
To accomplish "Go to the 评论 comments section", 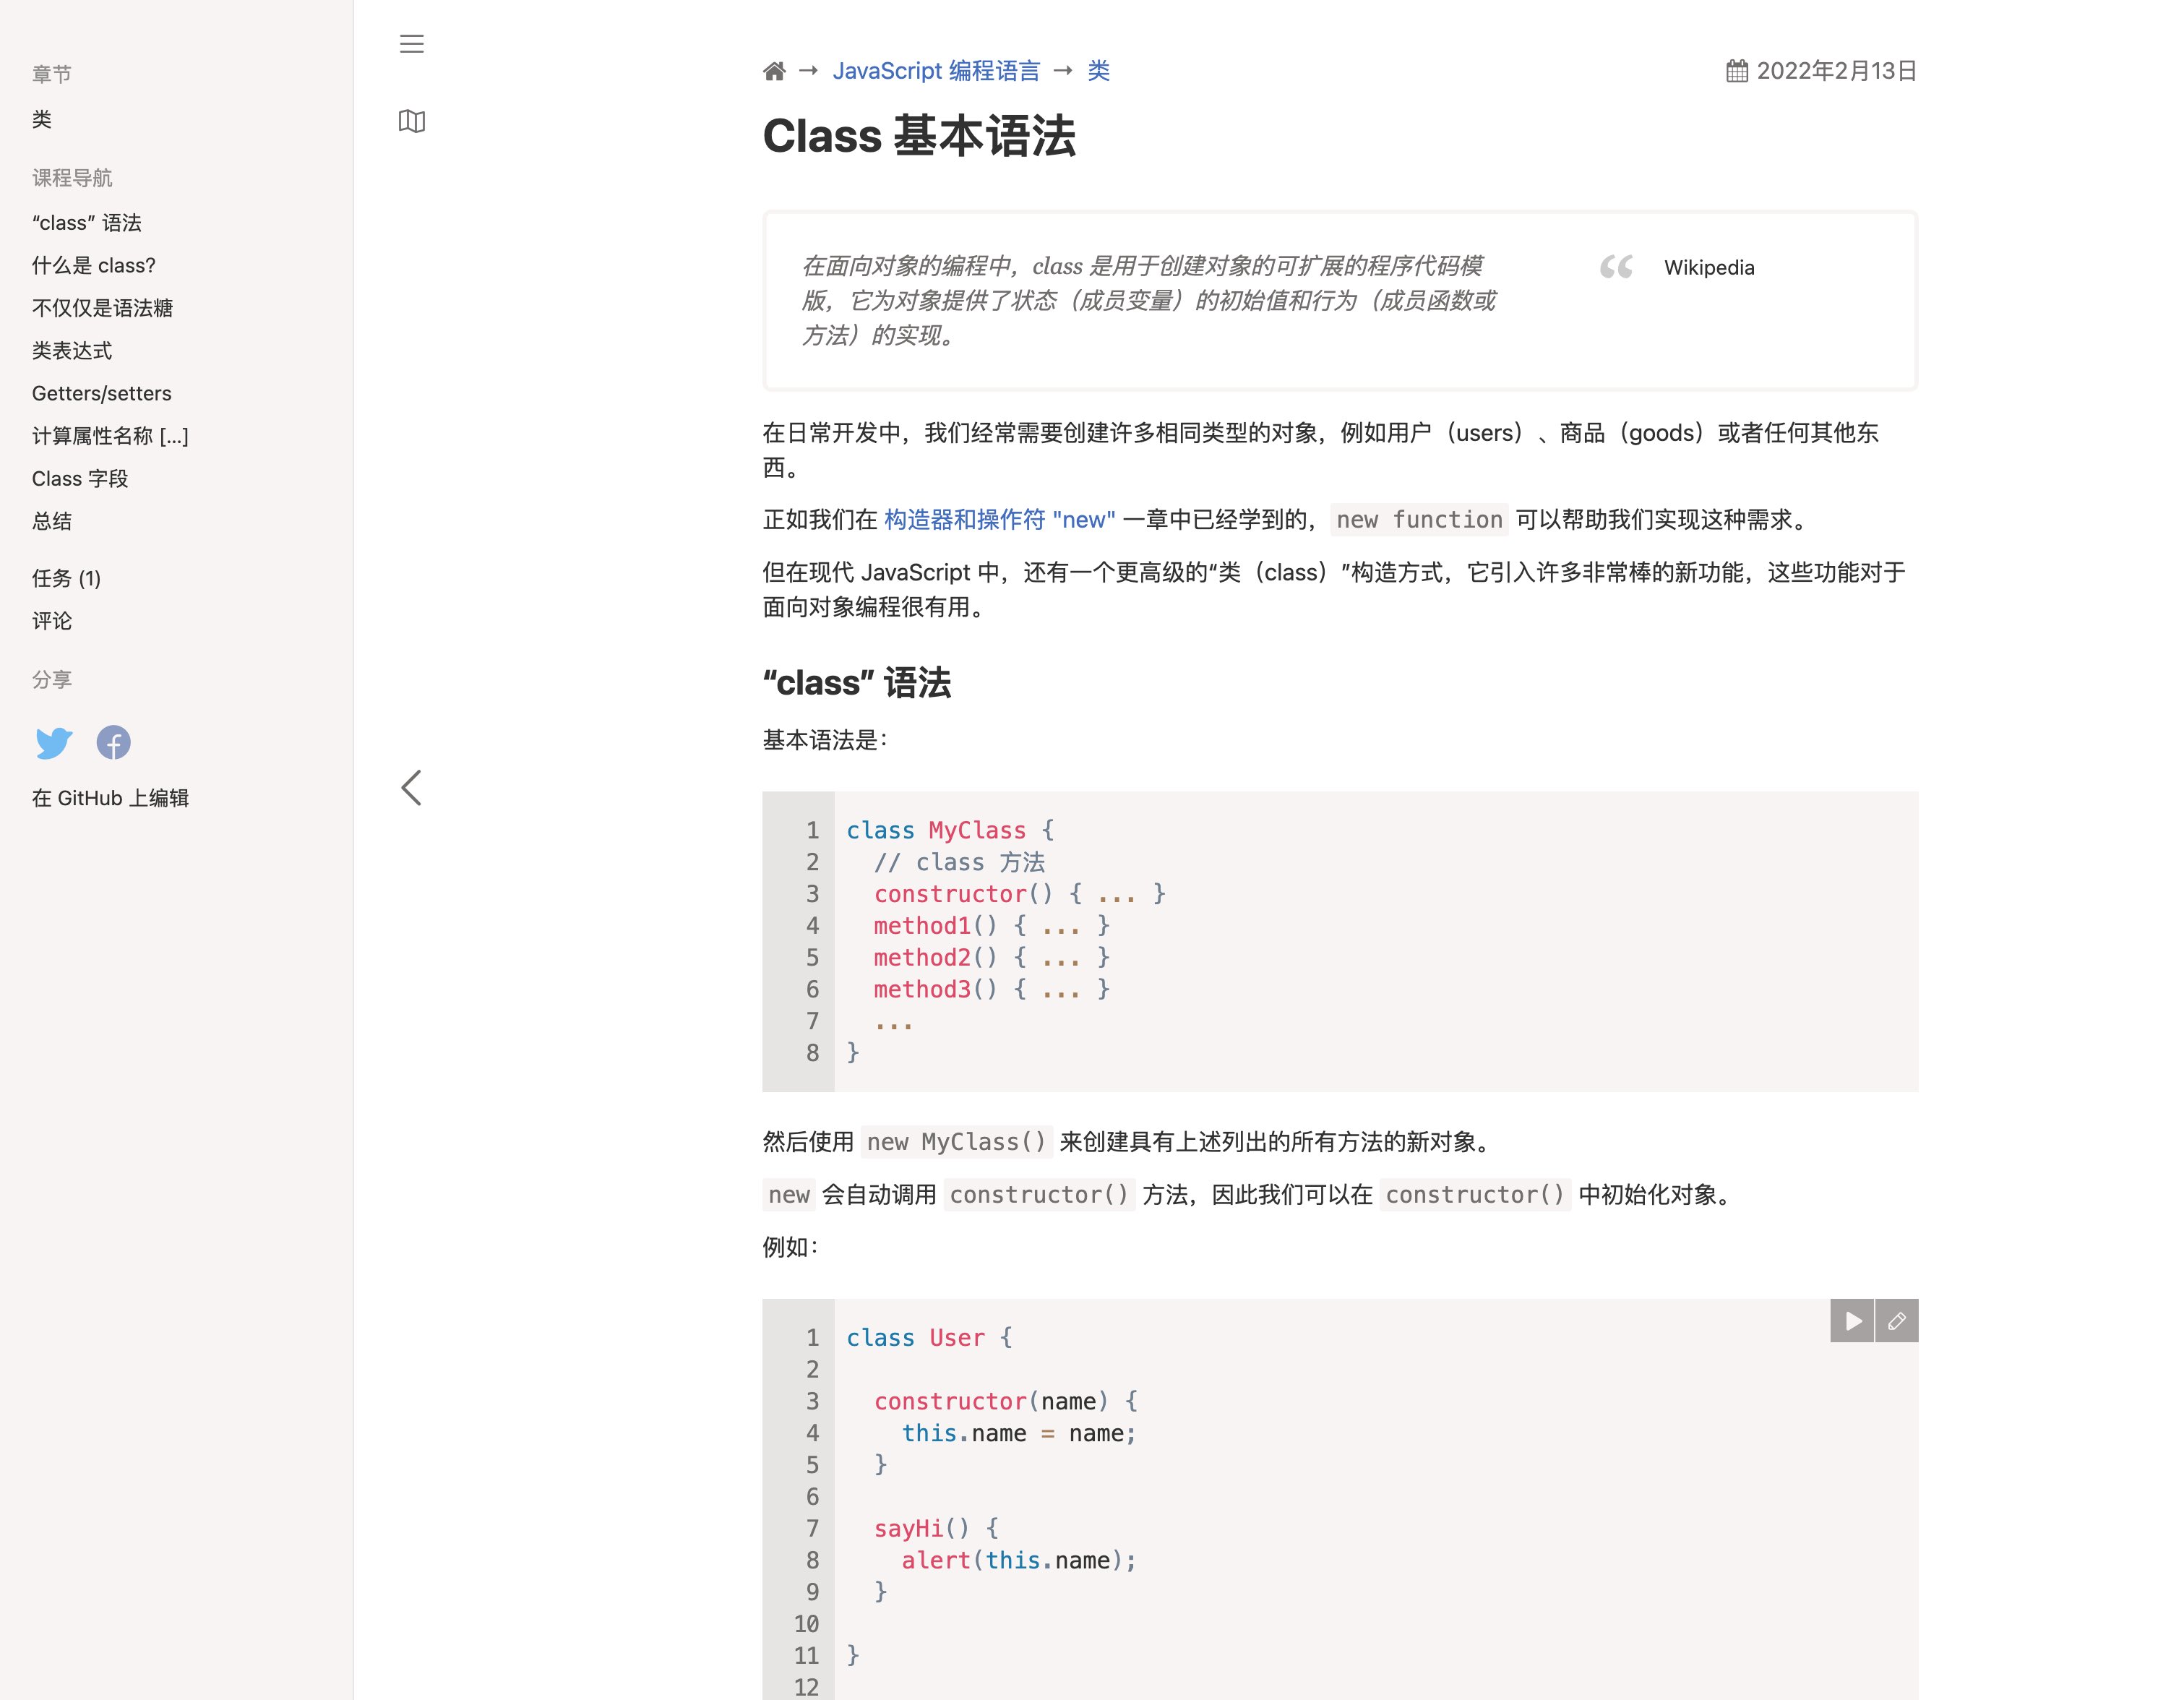I will pyautogui.click(x=52, y=621).
